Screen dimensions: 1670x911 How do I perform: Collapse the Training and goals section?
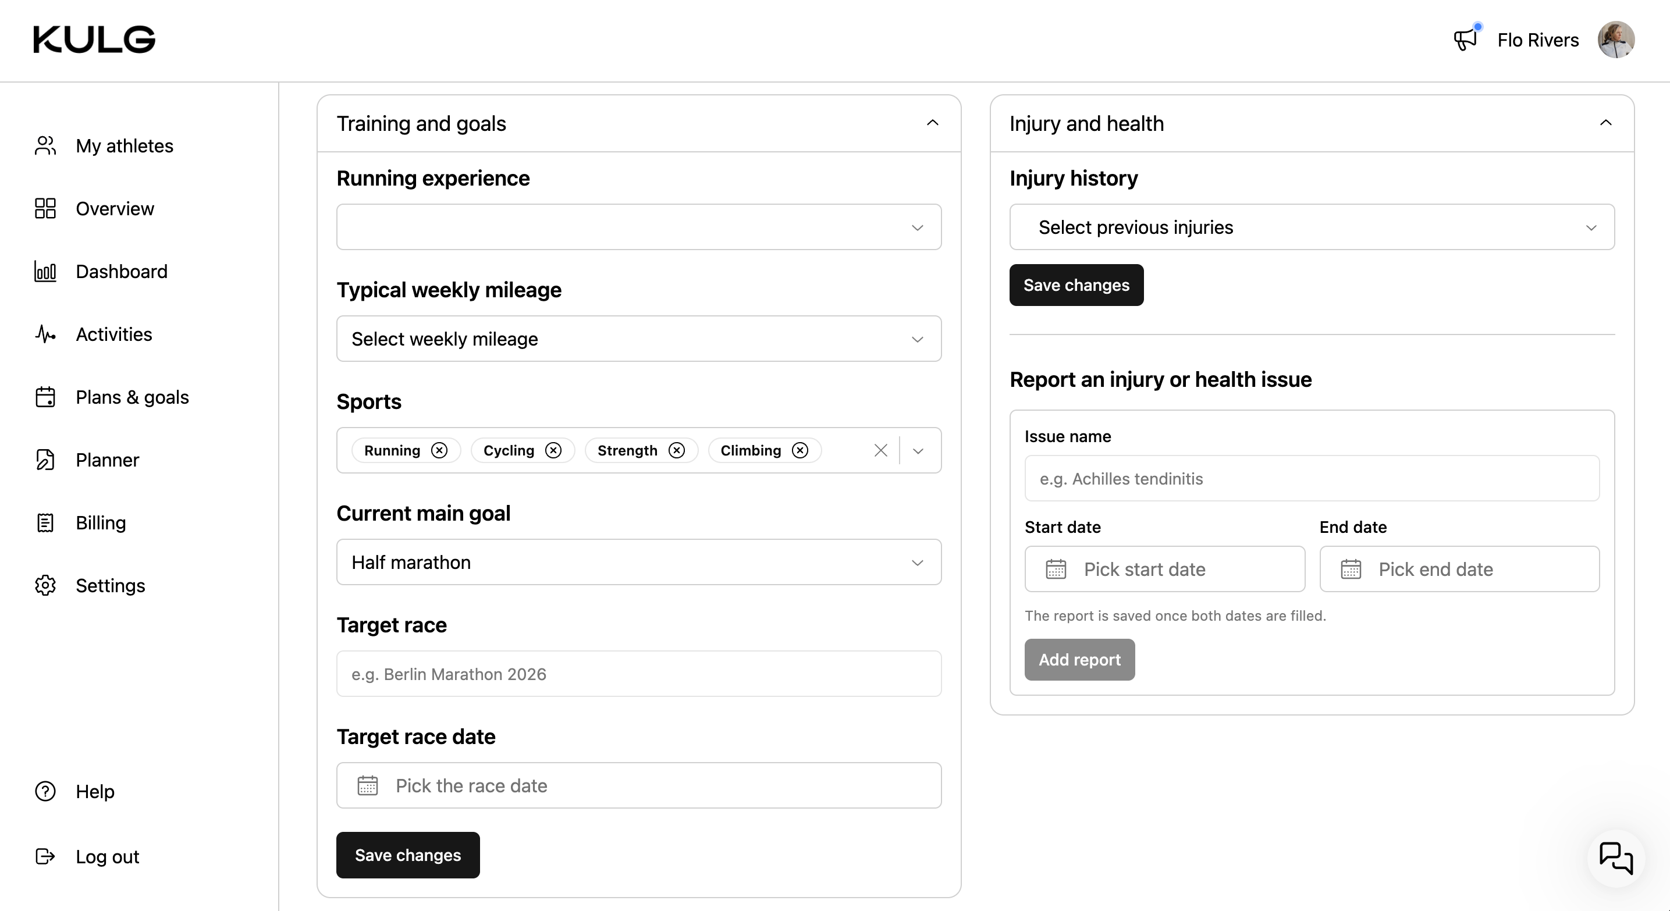click(x=932, y=123)
